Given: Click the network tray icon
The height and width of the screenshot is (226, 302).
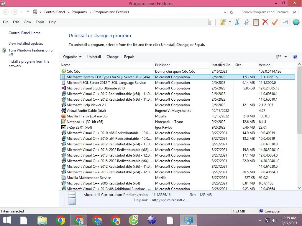Looking at the screenshot, I should point(267,220).
